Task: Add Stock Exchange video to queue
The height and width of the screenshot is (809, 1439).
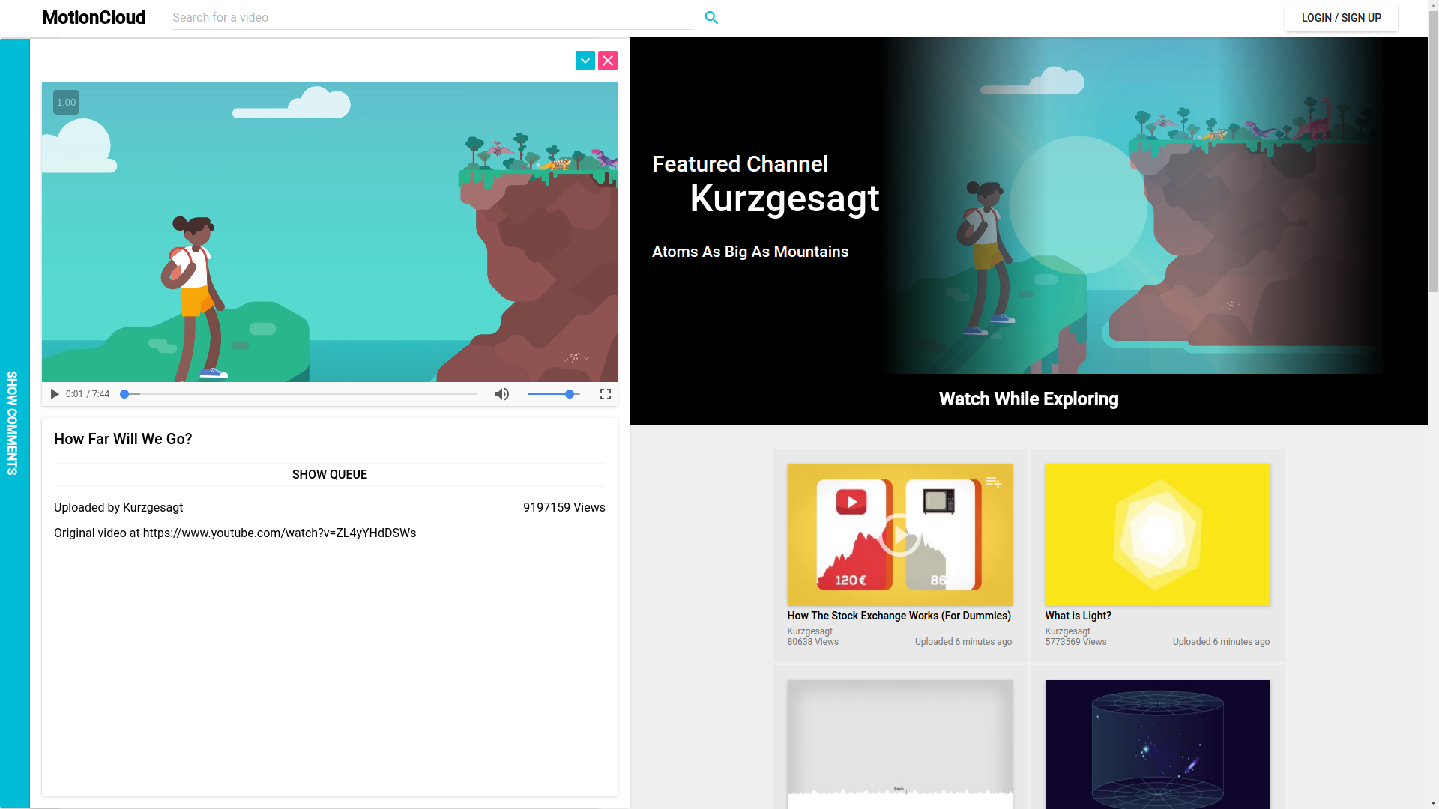Action: click(994, 482)
